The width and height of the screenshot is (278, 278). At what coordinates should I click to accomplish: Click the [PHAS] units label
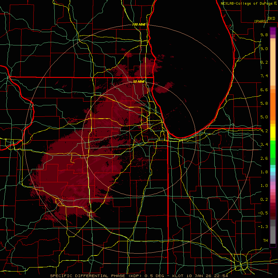tap(261, 21)
